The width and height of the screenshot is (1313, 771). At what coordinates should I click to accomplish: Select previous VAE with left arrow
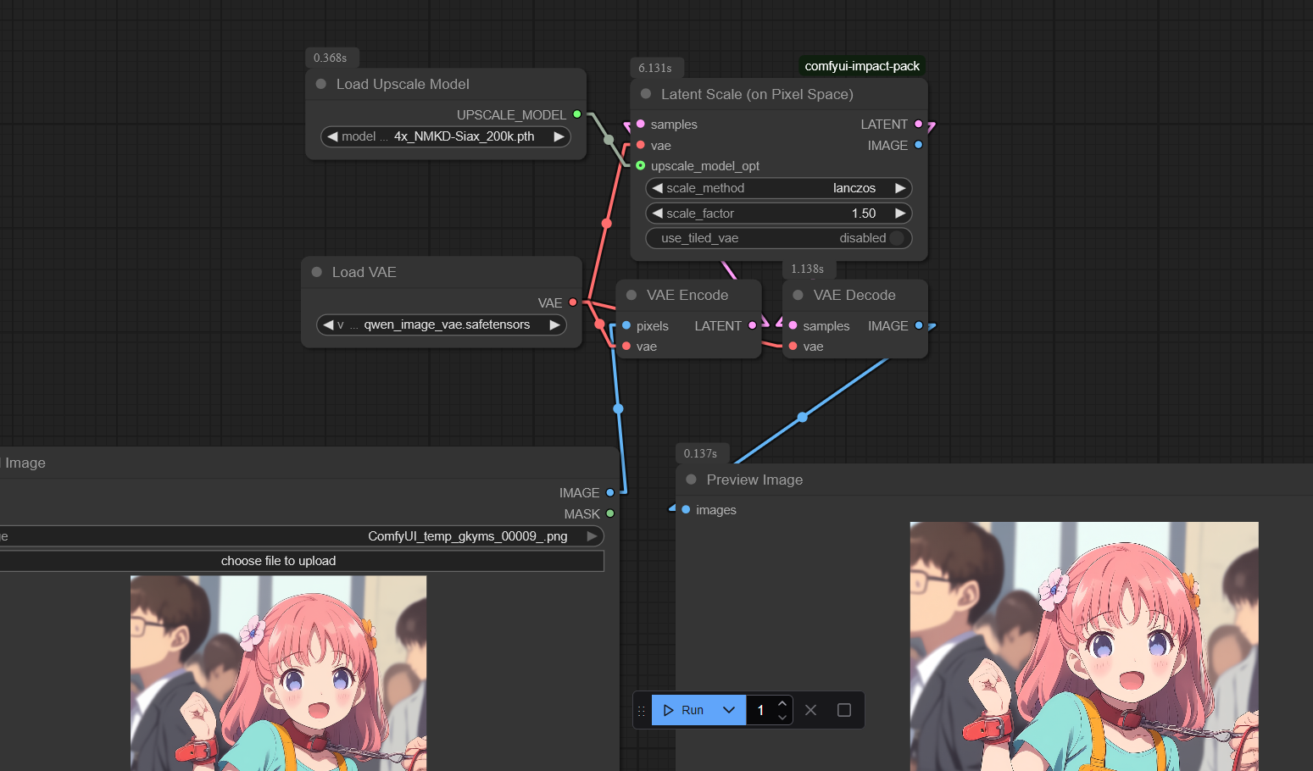click(x=329, y=324)
